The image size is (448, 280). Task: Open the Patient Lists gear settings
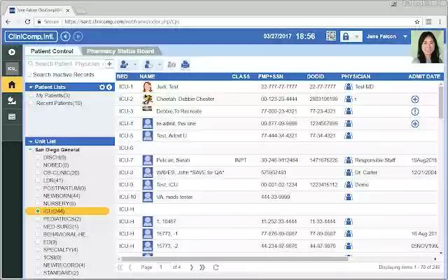tap(102, 87)
